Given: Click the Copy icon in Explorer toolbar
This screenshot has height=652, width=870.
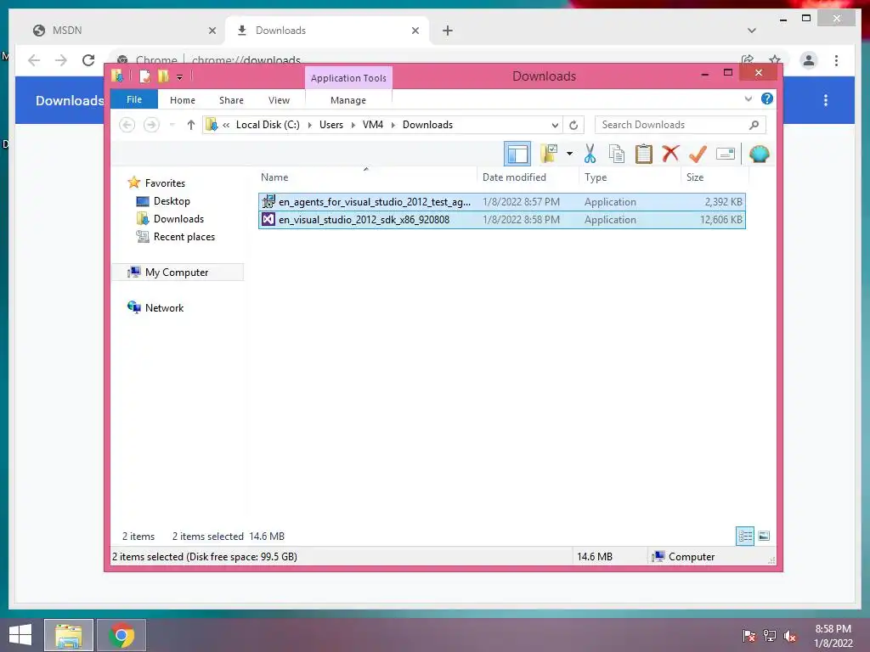Looking at the screenshot, I should click(617, 154).
